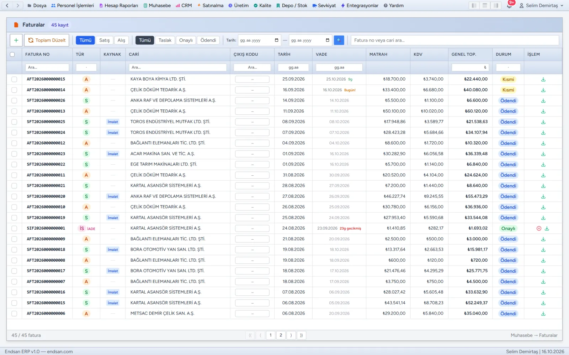Download invoice AFT2026000000009
Screen dimensions: 569x355
(x=543, y=239)
